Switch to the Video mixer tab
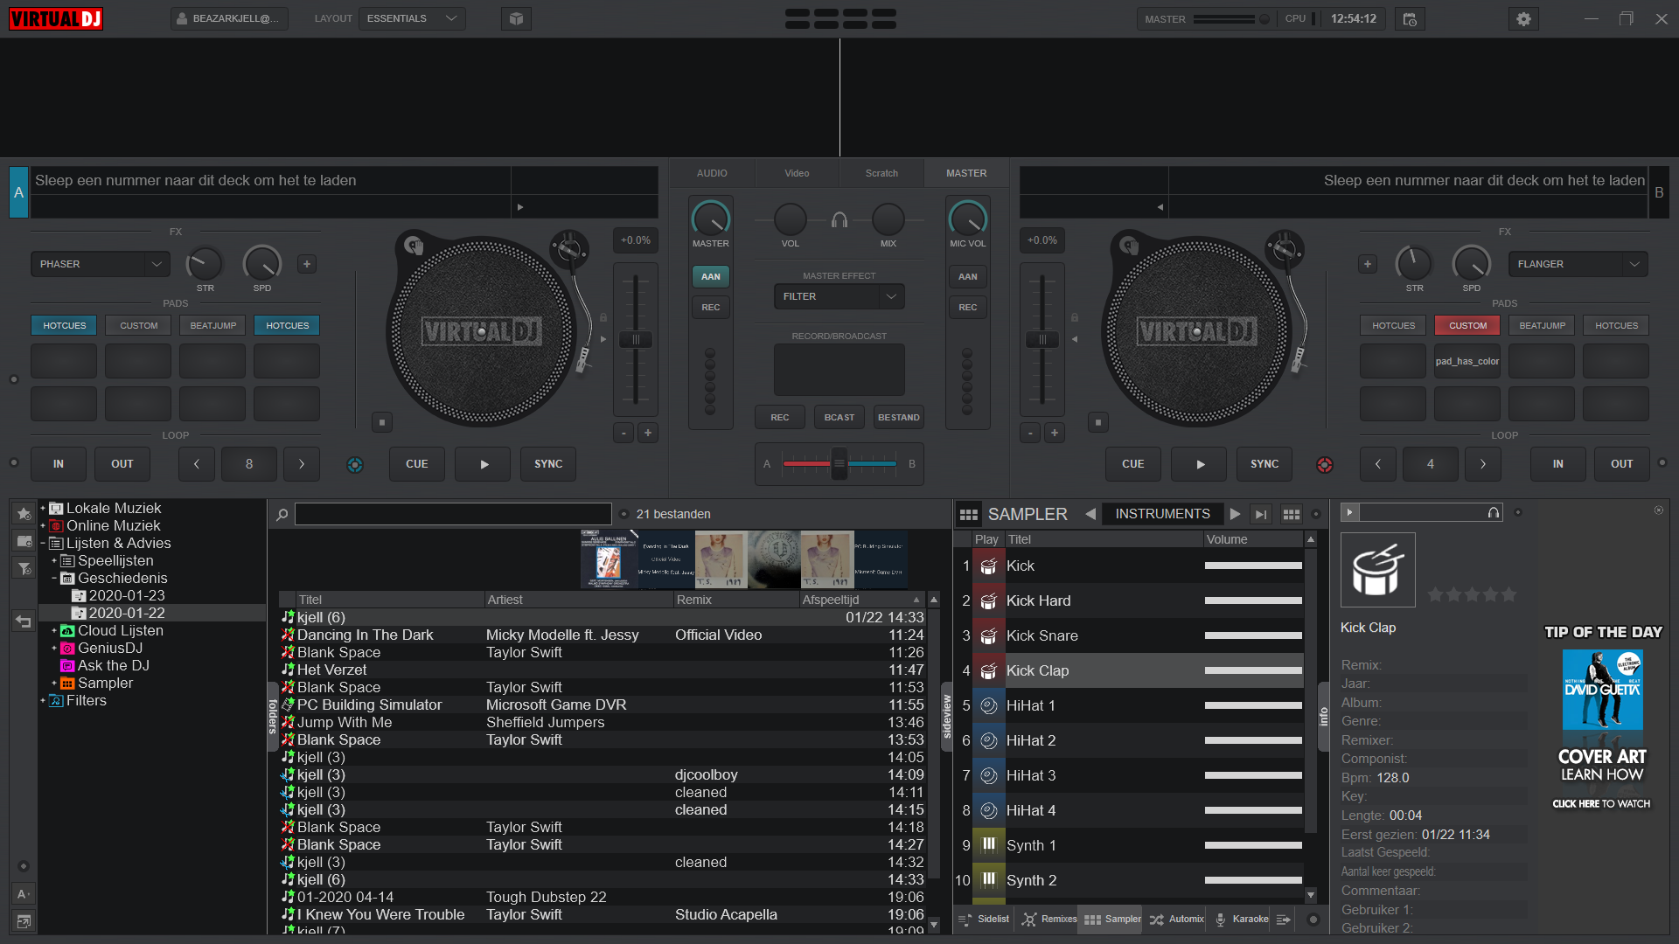The width and height of the screenshot is (1679, 944). (x=797, y=173)
